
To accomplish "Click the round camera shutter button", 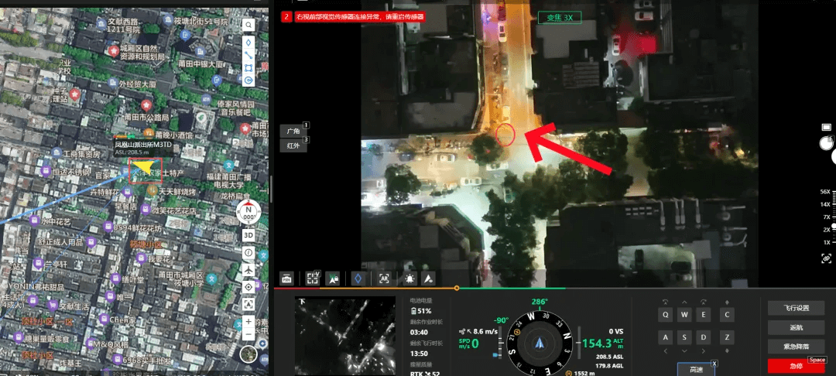I will click(x=826, y=142).
